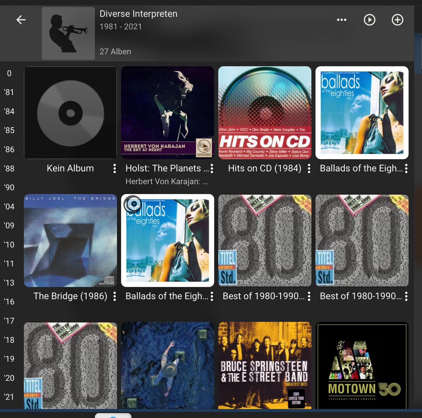This screenshot has height=418, width=422.
Task: Open the Hits on CD cover
Action: pos(265,113)
